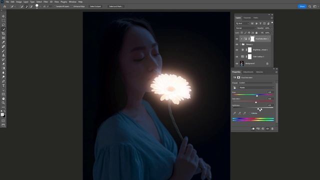Select the Rectangle shape tool
This screenshot has height=180, width=320.
[3, 94]
